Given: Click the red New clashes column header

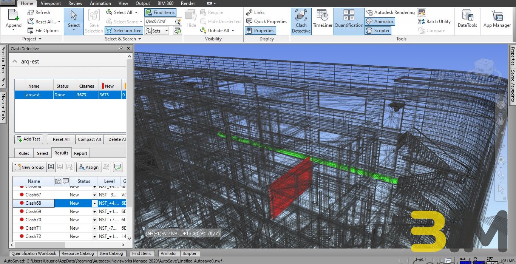Looking at the screenshot, I should (x=109, y=86).
